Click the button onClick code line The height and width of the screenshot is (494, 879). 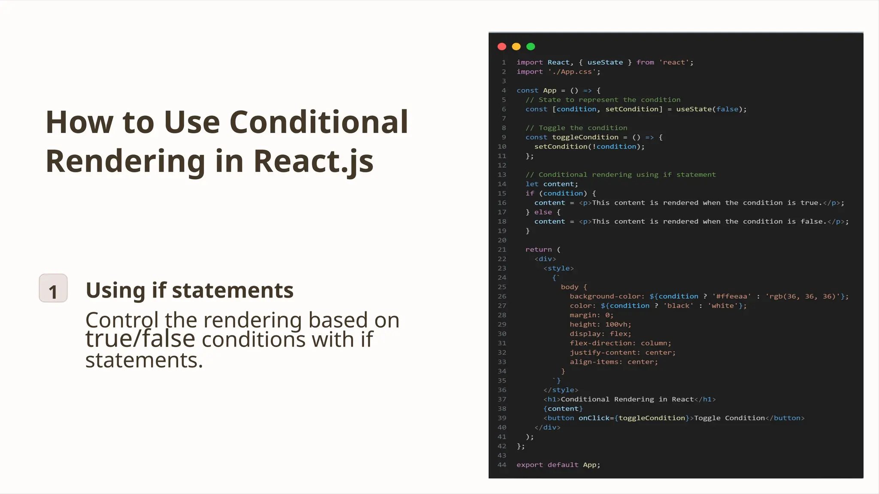pyautogui.click(x=674, y=418)
